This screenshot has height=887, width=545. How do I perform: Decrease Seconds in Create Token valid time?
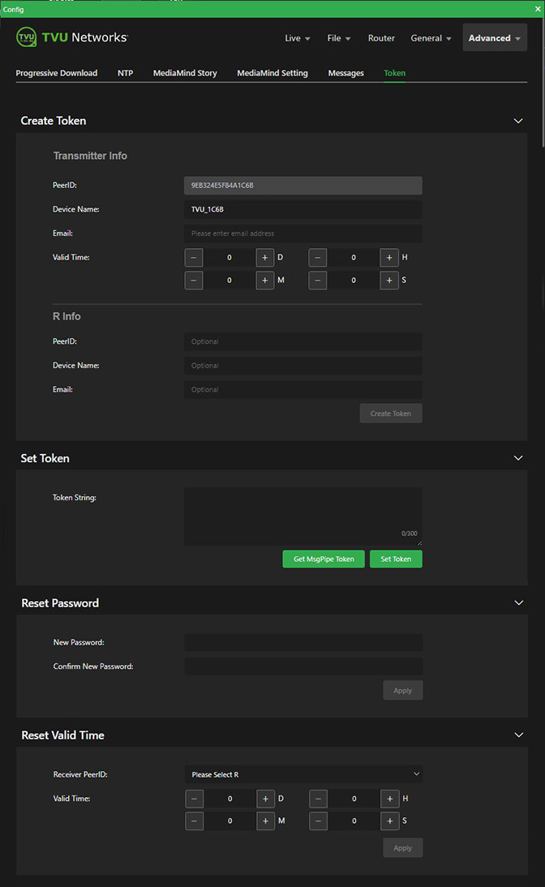pos(318,281)
